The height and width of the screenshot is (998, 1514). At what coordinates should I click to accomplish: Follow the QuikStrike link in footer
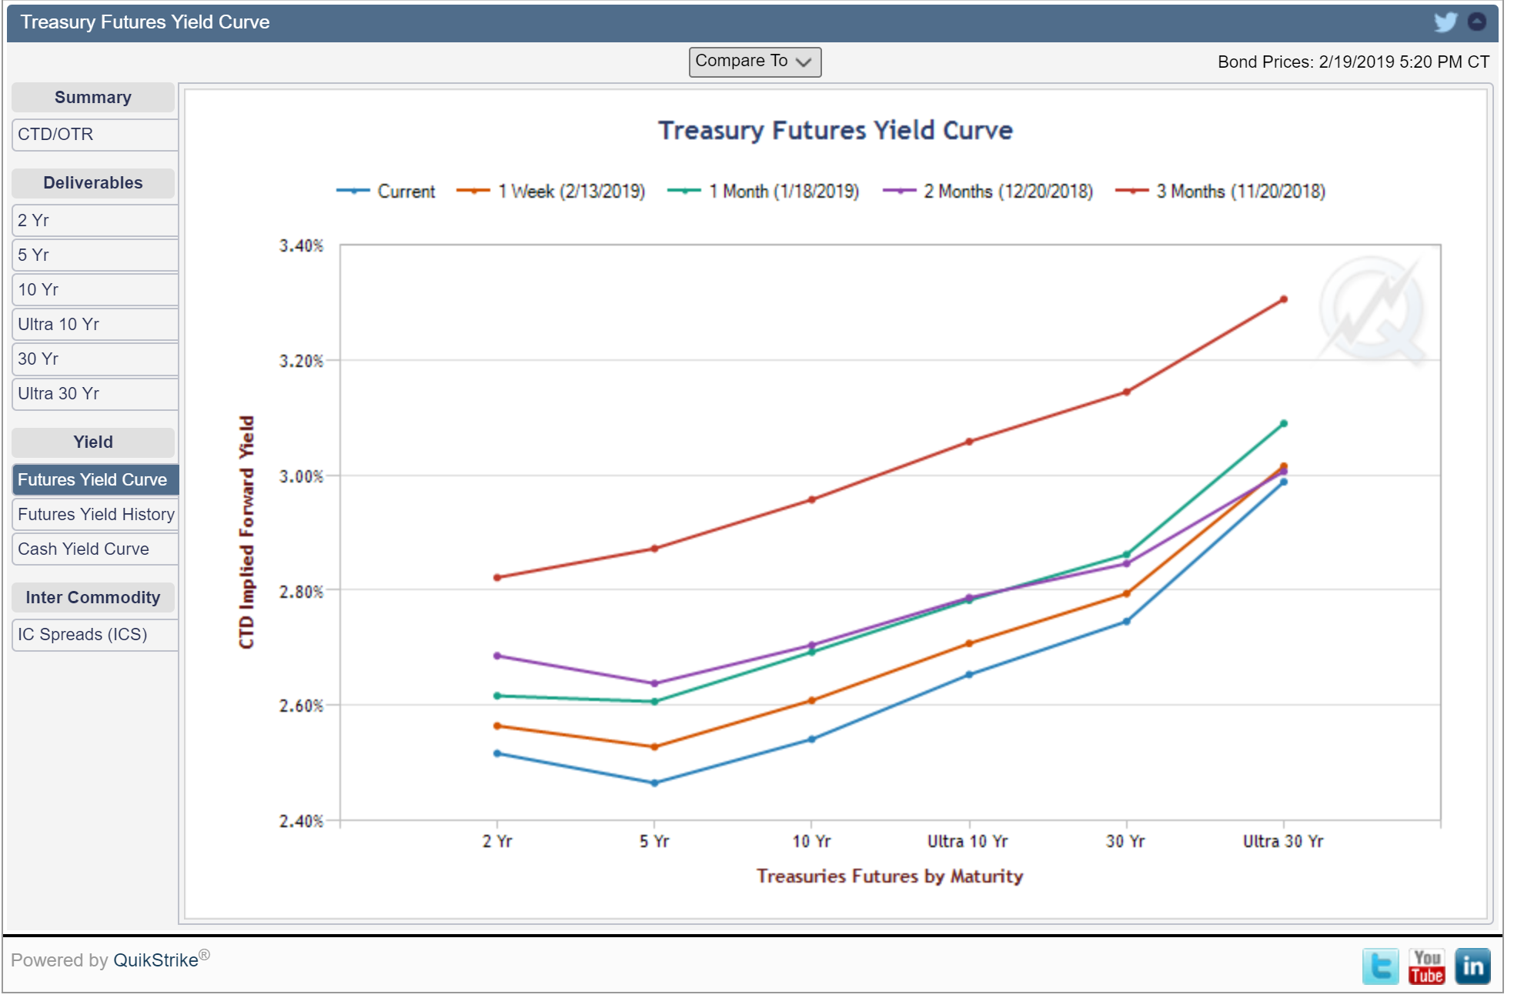[x=155, y=960]
